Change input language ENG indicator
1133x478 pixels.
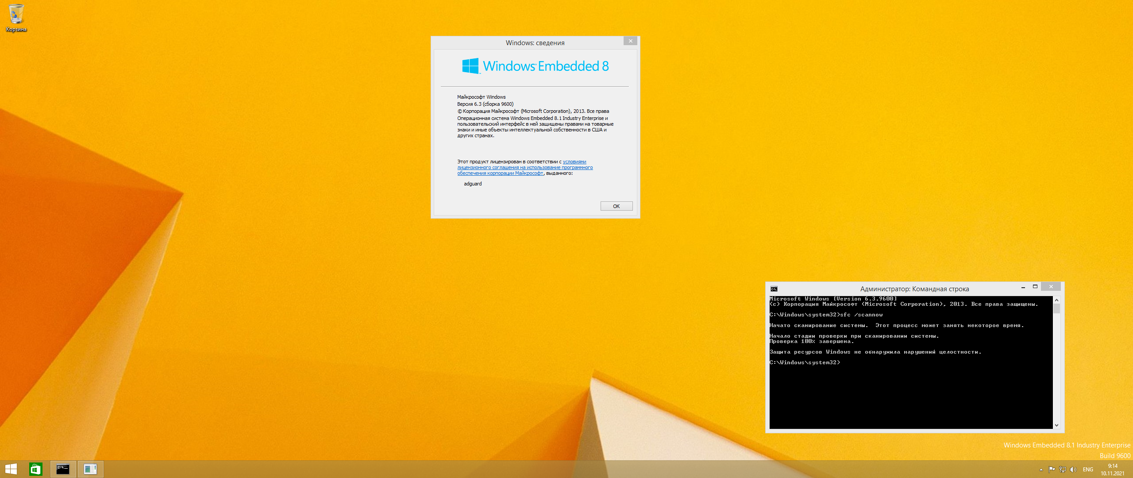click(x=1088, y=470)
